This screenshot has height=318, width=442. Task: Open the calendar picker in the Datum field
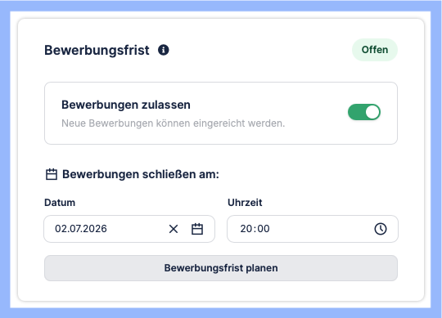[x=197, y=229]
